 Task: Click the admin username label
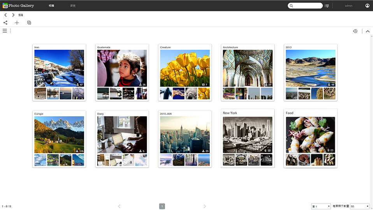point(348,6)
